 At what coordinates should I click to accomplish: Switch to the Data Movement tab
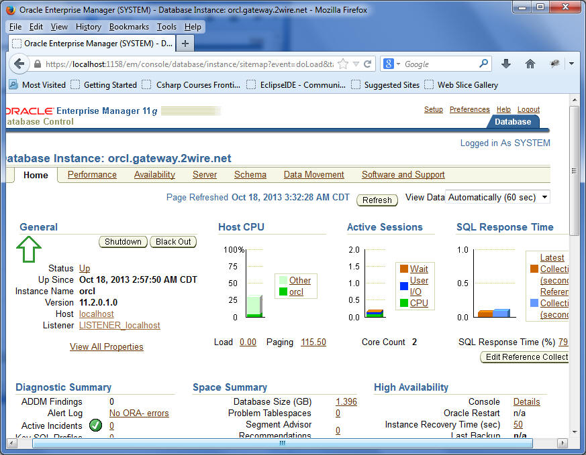(x=313, y=174)
